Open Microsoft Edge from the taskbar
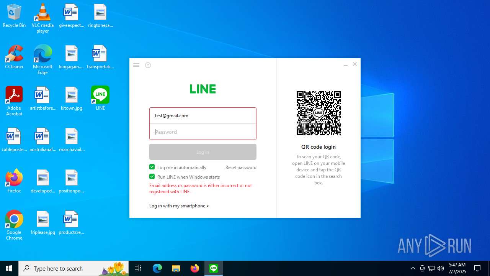Viewport: 490px width, 276px height. click(x=157, y=268)
